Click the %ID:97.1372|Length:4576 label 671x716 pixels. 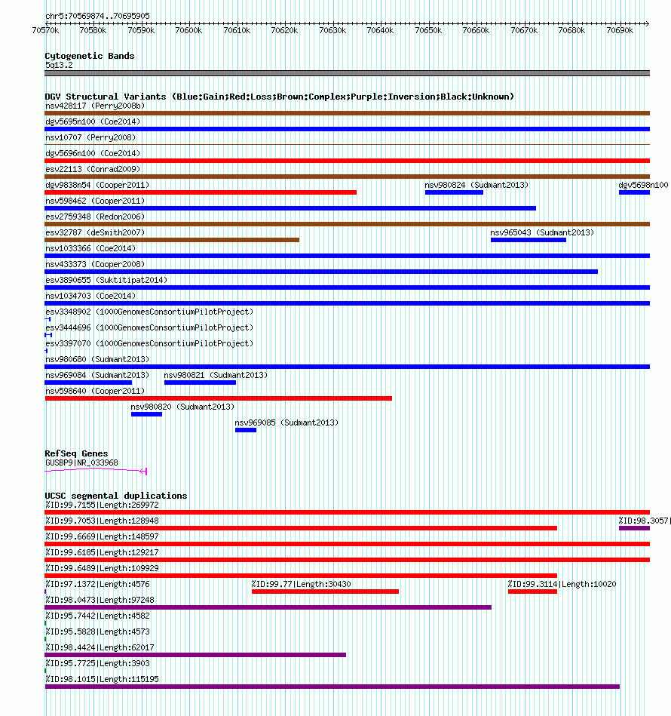(x=97, y=584)
